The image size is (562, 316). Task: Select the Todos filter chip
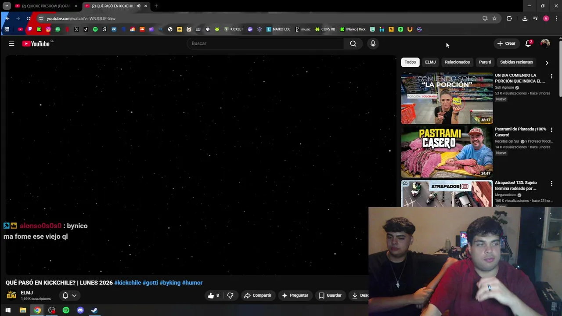[x=410, y=62]
